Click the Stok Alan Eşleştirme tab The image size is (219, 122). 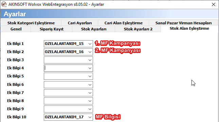click(x=189, y=28)
